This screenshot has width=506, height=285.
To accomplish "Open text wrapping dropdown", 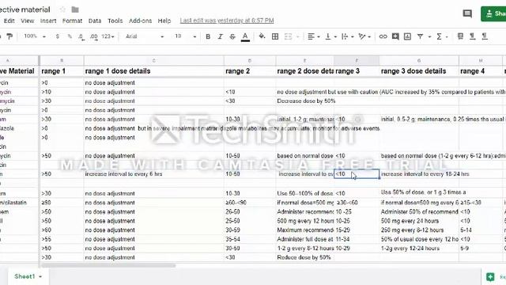I will click(348, 36).
